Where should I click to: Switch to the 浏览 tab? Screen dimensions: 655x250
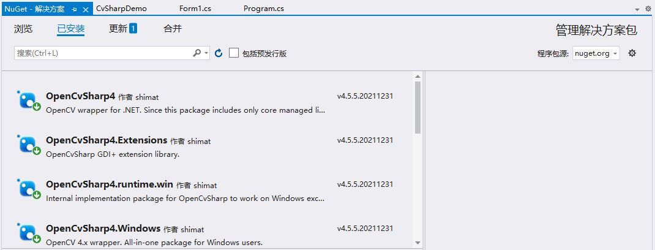(23, 29)
